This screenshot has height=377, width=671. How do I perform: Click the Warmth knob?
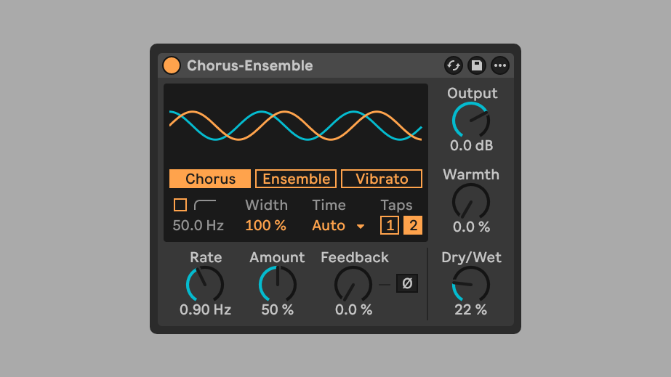tap(471, 201)
